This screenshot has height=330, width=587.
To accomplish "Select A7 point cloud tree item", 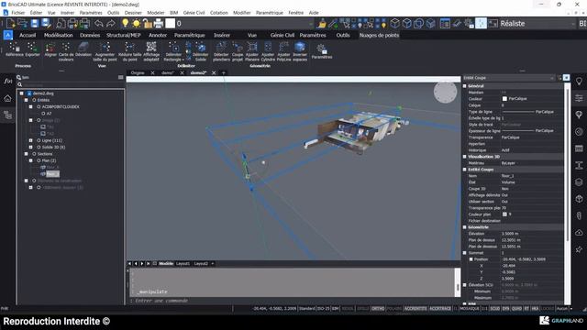I will click(x=49, y=114).
